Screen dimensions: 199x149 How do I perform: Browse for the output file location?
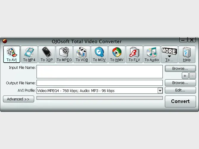point(180,83)
